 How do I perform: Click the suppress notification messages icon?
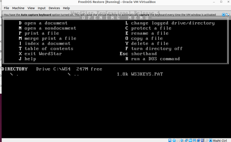point(228,14)
